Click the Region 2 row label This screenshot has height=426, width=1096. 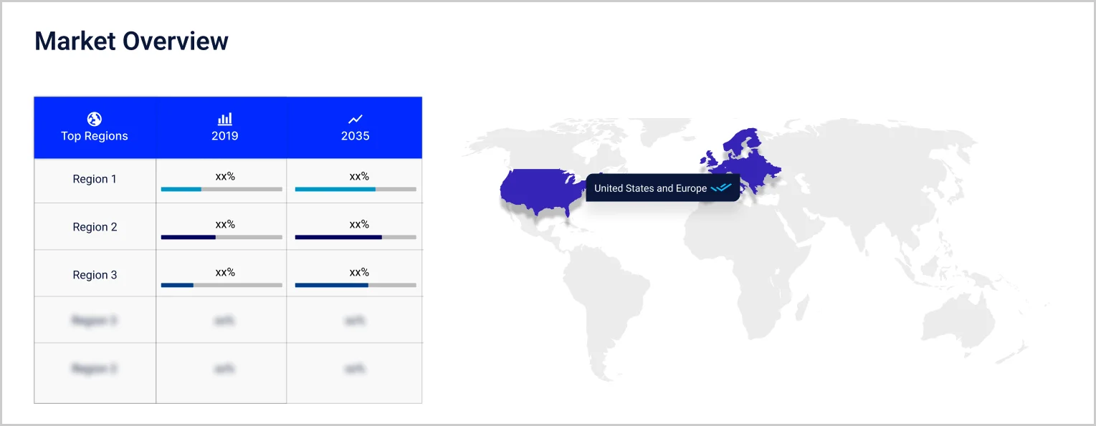[95, 227]
